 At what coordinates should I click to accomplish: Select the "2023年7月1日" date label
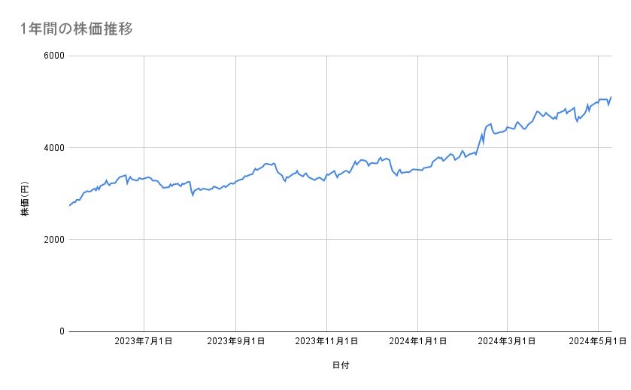[x=144, y=342]
